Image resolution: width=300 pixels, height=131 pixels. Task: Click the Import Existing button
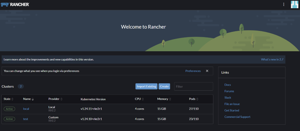click(x=147, y=86)
